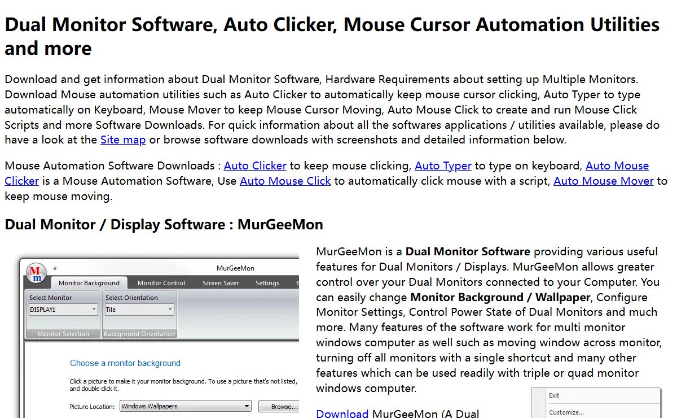Click the MurGeeMon logo icon in screenshot
Viewport: 677px width, 418px height.
pos(36,273)
